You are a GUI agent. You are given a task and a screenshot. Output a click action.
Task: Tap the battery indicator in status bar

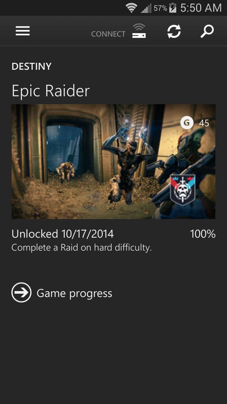[x=173, y=8]
